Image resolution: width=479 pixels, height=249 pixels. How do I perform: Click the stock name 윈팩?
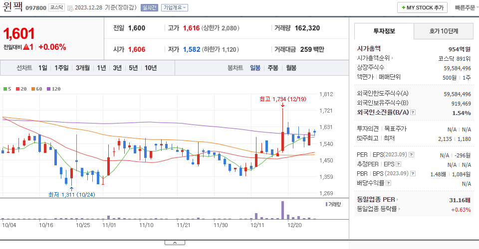click(x=12, y=6)
